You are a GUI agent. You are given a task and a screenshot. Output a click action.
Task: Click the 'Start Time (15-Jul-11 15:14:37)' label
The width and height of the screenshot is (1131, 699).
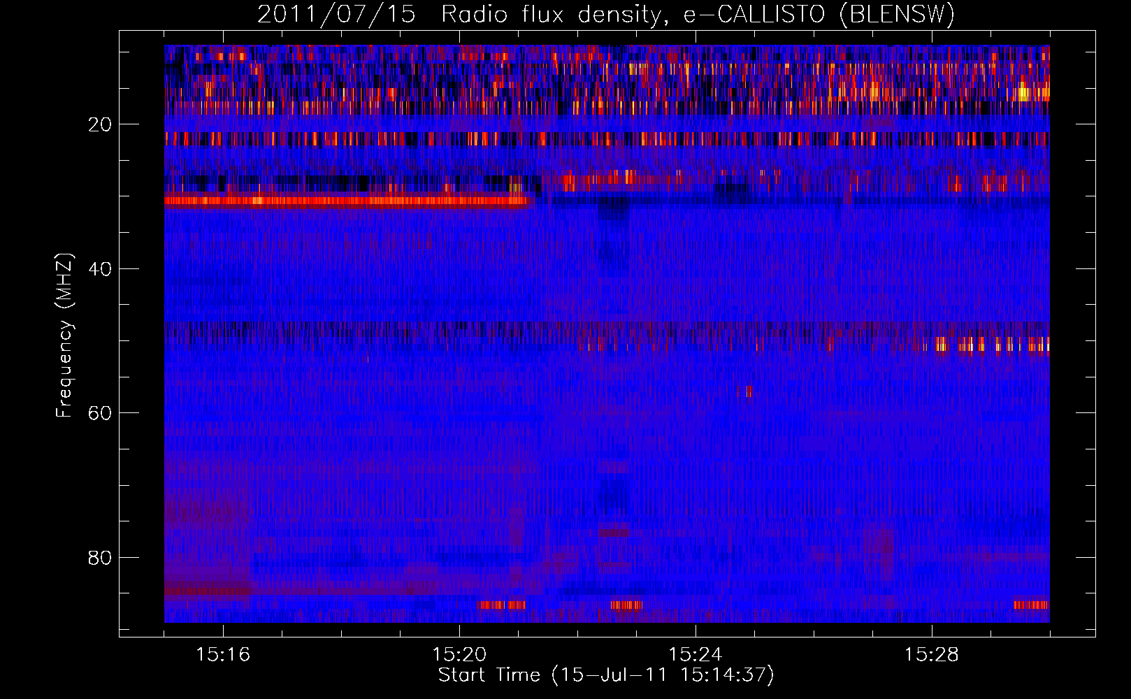coord(606,675)
